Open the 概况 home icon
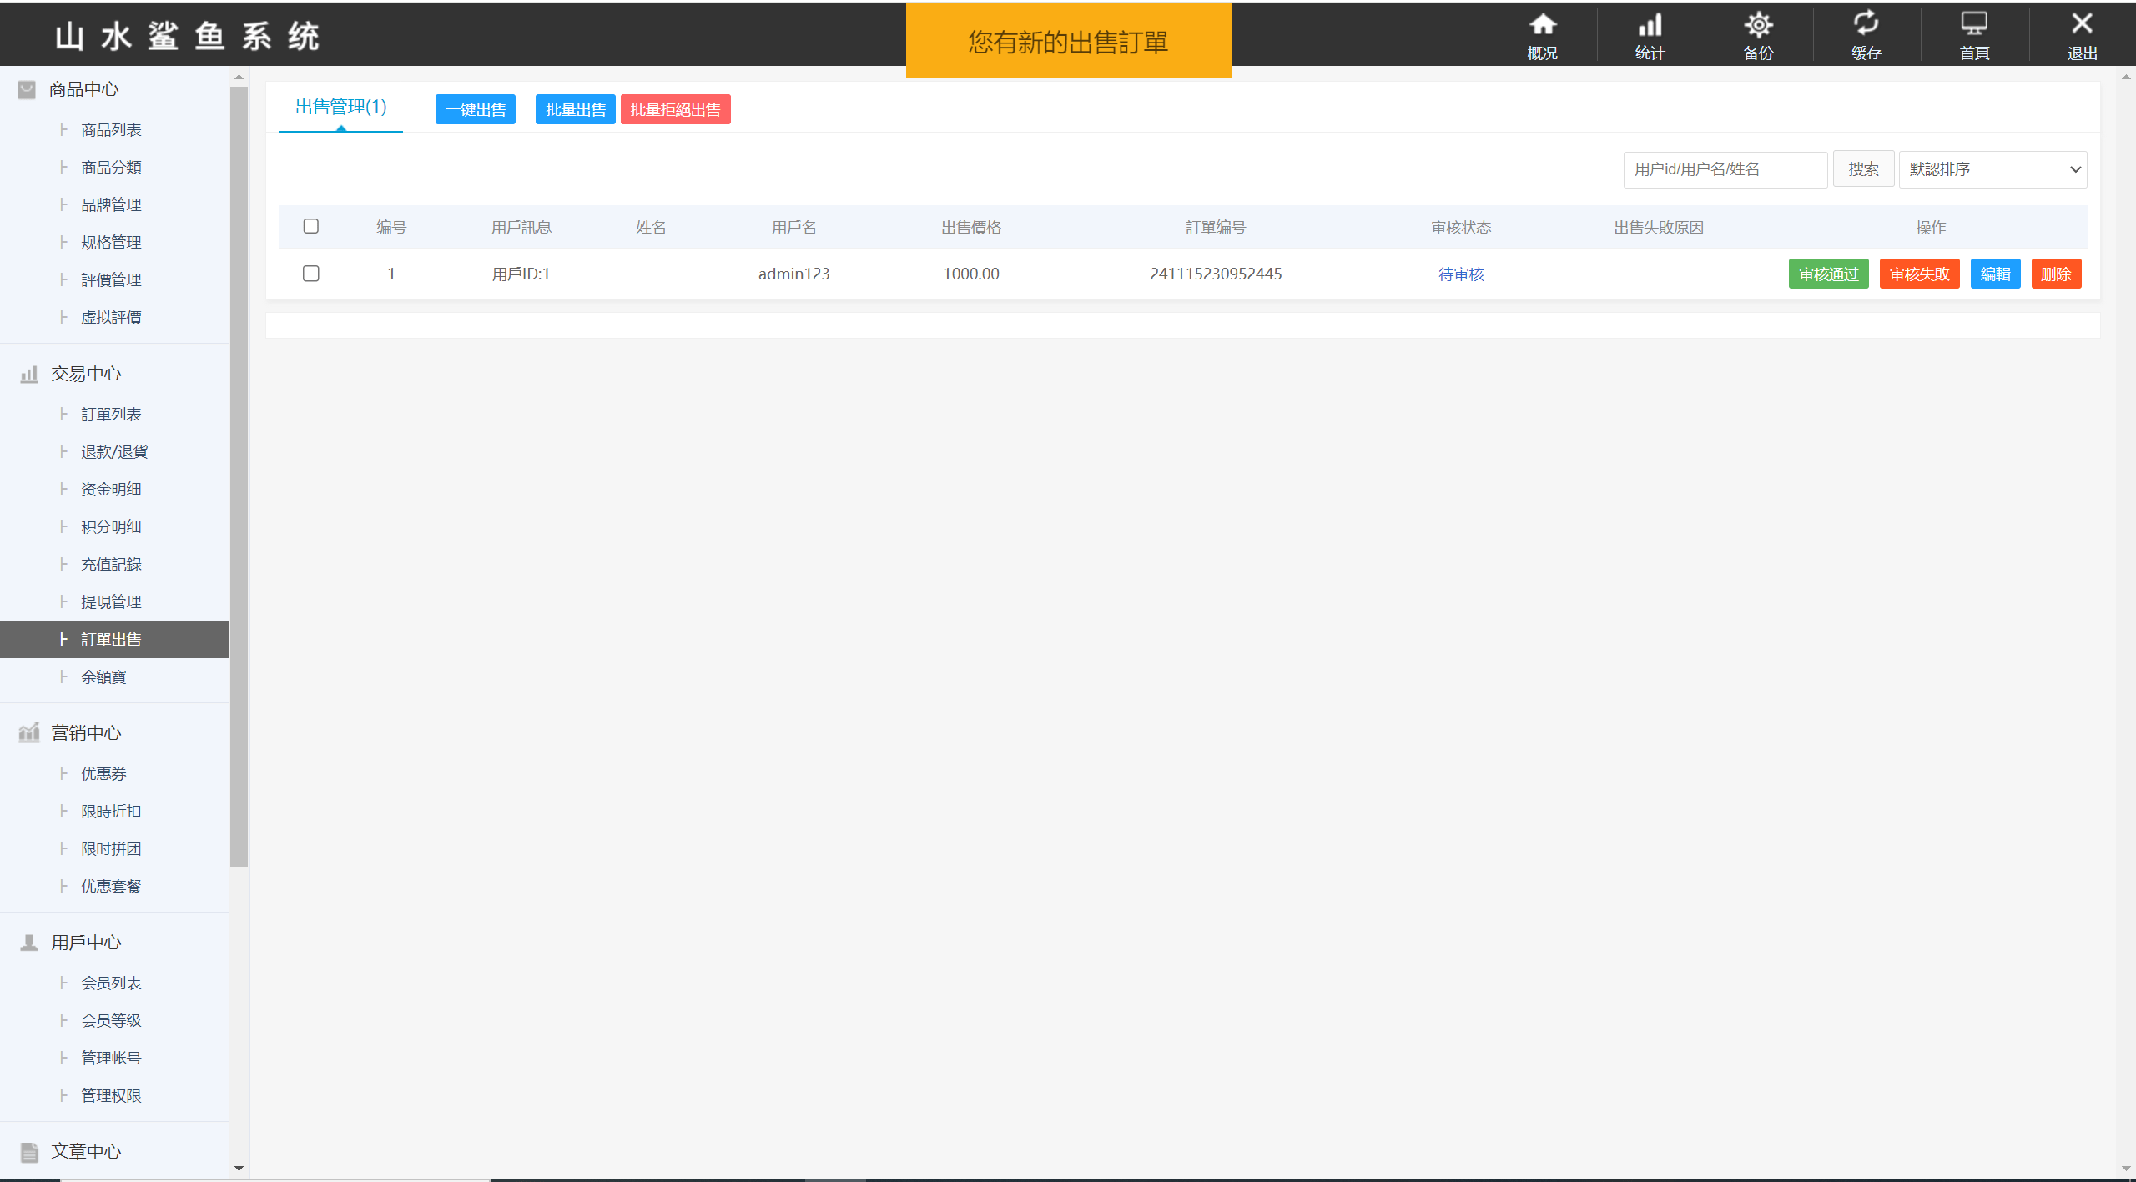 1542,25
